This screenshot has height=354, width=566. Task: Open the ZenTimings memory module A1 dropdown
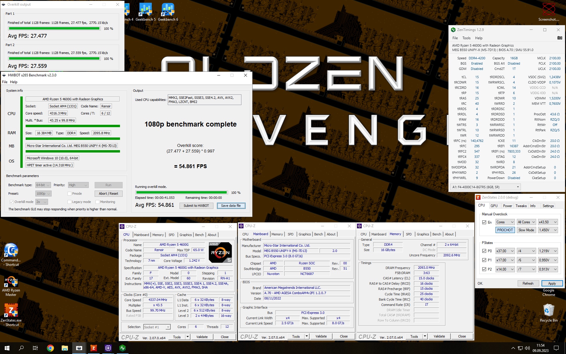point(486,187)
